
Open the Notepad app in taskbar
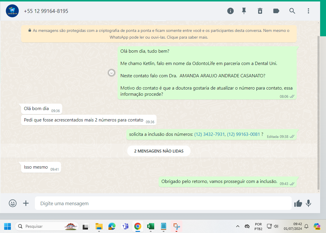[x=164, y=226]
